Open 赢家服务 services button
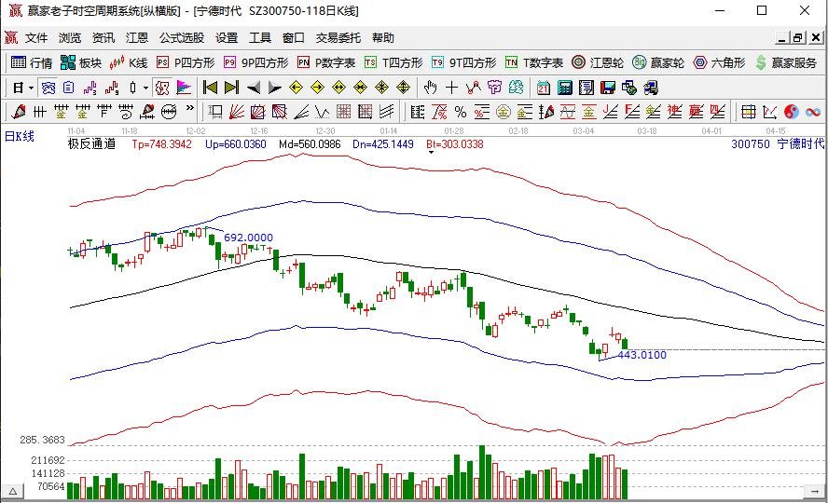Viewport: 828px width, 503px height. point(786,62)
